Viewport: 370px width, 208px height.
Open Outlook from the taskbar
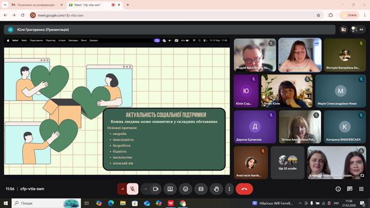pyautogui.click(x=147, y=203)
